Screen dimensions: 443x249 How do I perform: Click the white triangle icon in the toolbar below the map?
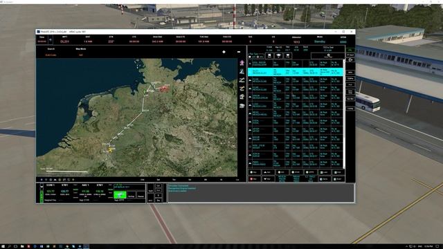click(55, 180)
